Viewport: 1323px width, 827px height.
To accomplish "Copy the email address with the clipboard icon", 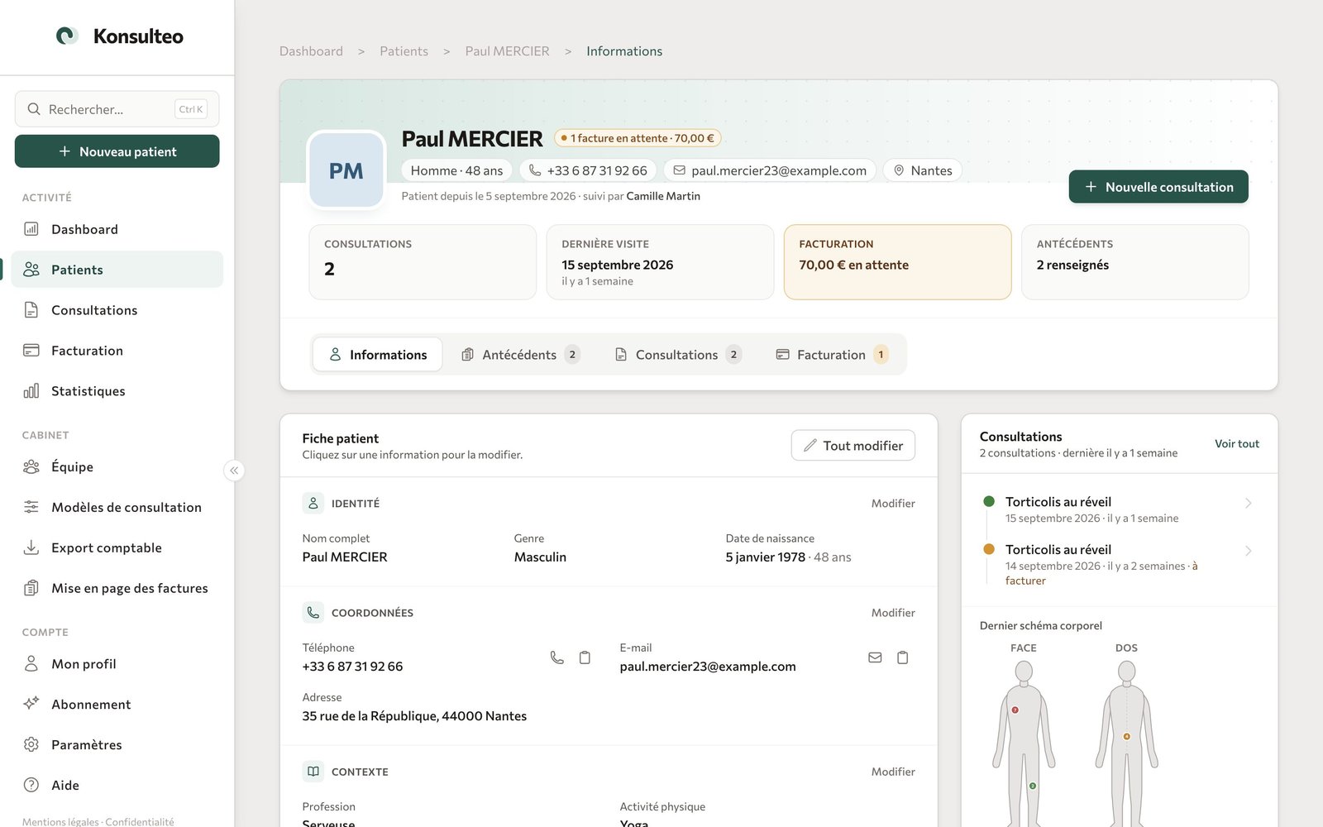I will click(903, 657).
